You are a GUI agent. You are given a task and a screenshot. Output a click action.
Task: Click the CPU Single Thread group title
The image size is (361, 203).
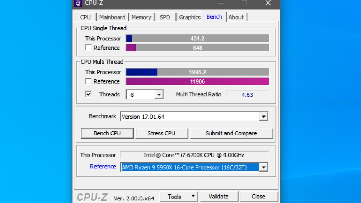click(x=104, y=28)
